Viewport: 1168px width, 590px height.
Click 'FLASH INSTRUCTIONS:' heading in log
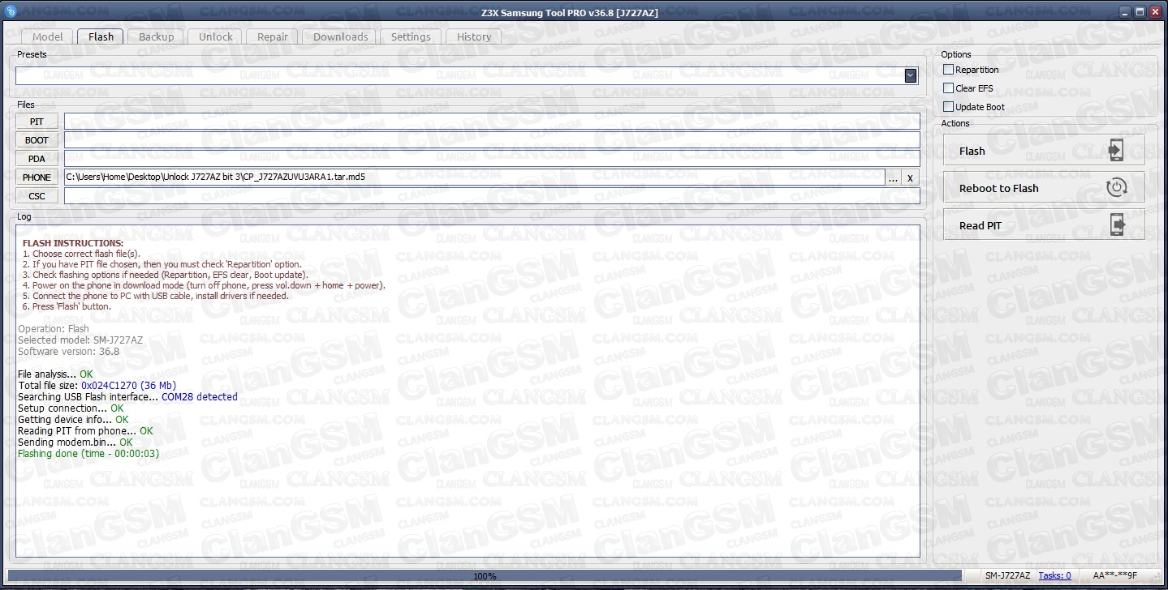click(73, 243)
